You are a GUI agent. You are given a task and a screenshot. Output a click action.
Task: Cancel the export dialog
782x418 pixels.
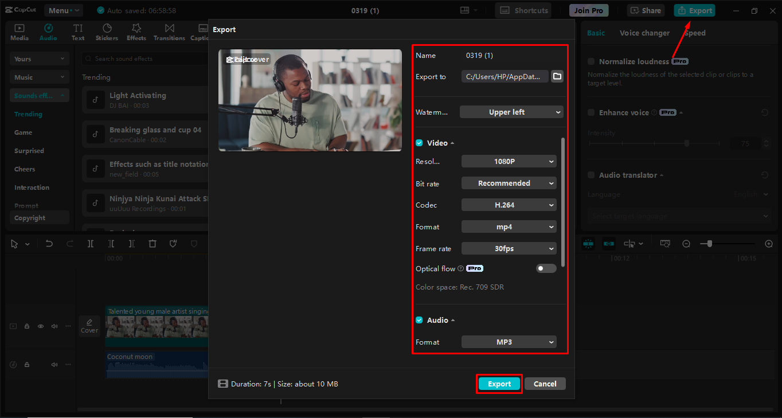pos(545,384)
